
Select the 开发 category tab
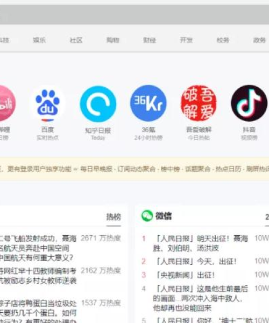pyautogui.click(x=186, y=40)
